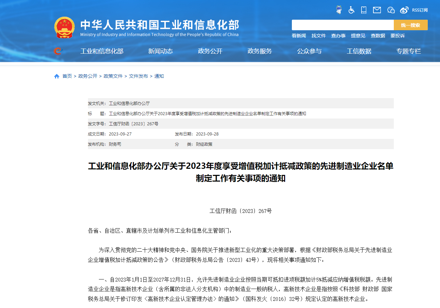Open 找文件 quick link
The height and width of the screenshot is (308, 440).
click(x=319, y=36)
